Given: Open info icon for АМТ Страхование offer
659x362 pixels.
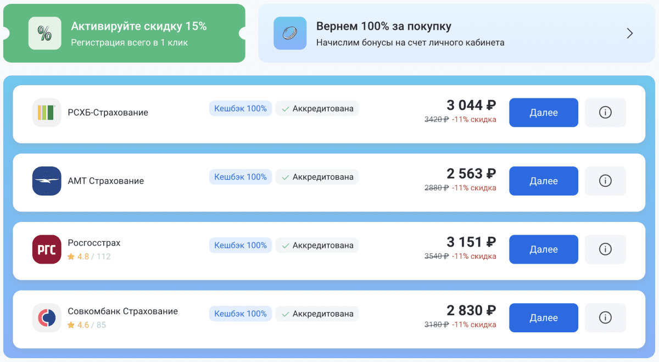Looking at the screenshot, I should (x=605, y=181).
